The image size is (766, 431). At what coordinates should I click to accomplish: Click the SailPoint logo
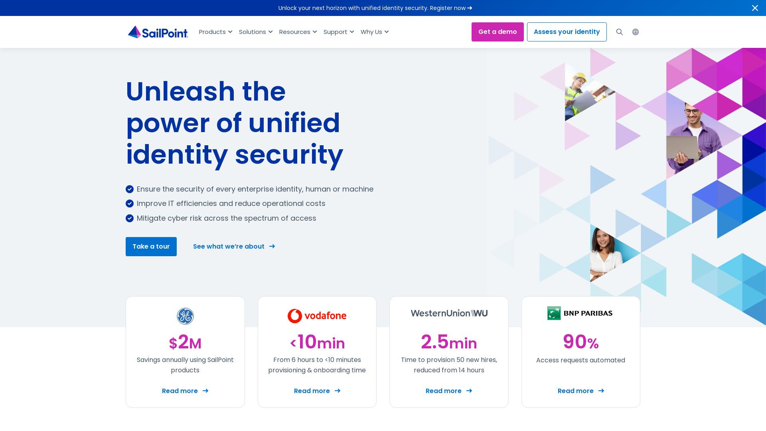[x=158, y=32]
